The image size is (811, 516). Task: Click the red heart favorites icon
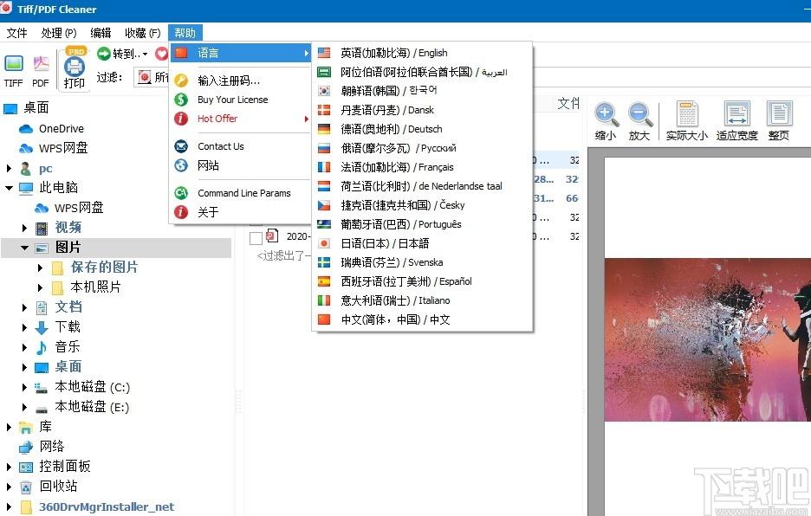point(162,54)
